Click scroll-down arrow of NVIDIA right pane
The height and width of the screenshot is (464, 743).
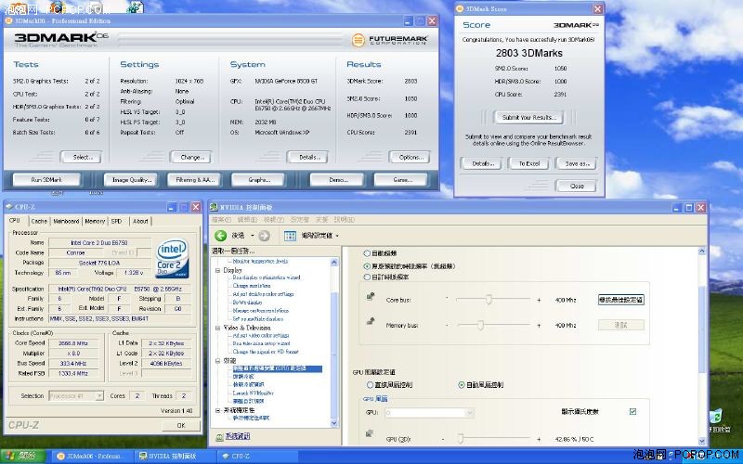703,441
